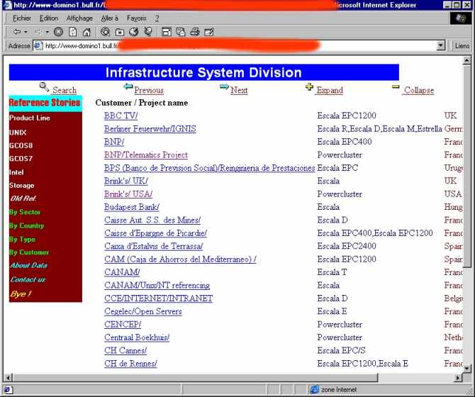Click the right arrow Next icon
The image size is (475, 397).
coord(224,86)
